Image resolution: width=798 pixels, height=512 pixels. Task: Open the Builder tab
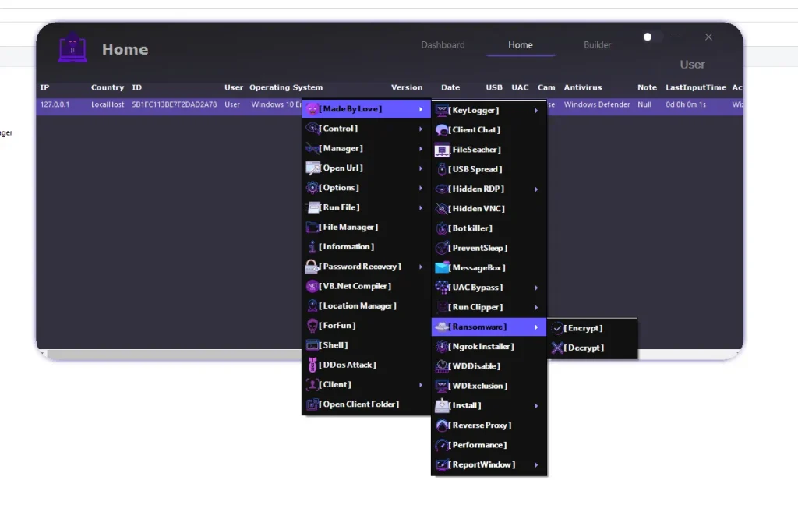[597, 44]
